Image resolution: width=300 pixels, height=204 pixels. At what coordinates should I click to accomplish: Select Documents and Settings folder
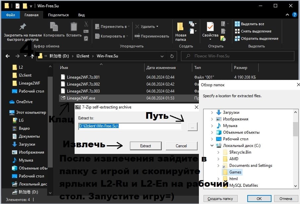tap(251, 166)
